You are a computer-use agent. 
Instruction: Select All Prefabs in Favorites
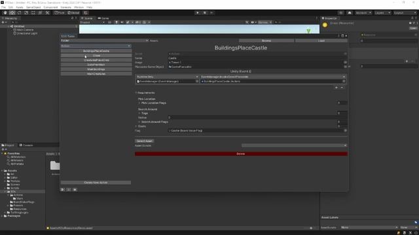[17, 164]
